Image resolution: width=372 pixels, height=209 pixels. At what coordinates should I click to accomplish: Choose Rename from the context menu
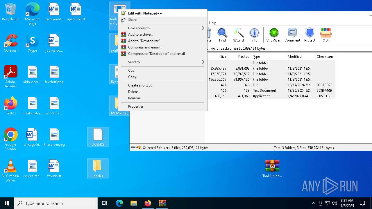pos(163,98)
